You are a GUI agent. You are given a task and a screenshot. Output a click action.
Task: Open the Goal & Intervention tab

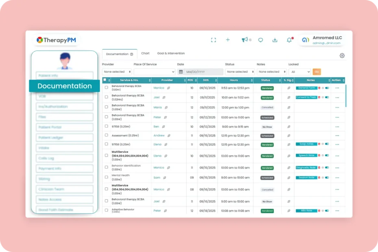171,53
